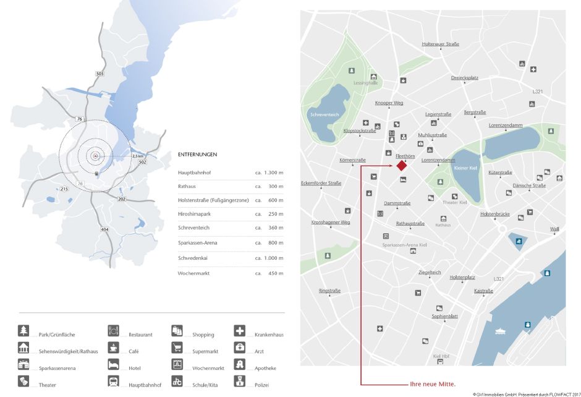This screenshot has height=397, width=581.
Task: Click the Kleiner Kiel lake label
Action: point(465,168)
